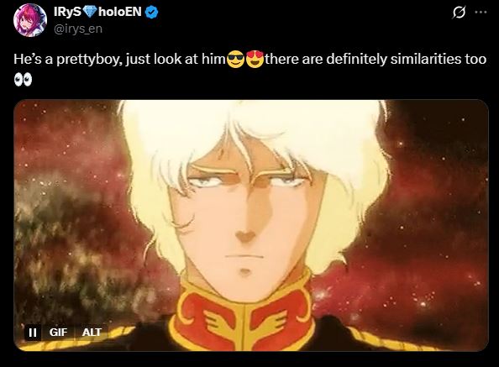Click the holoEN part of name
The width and height of the screenshot is (499, 367).
pos(120,12)
